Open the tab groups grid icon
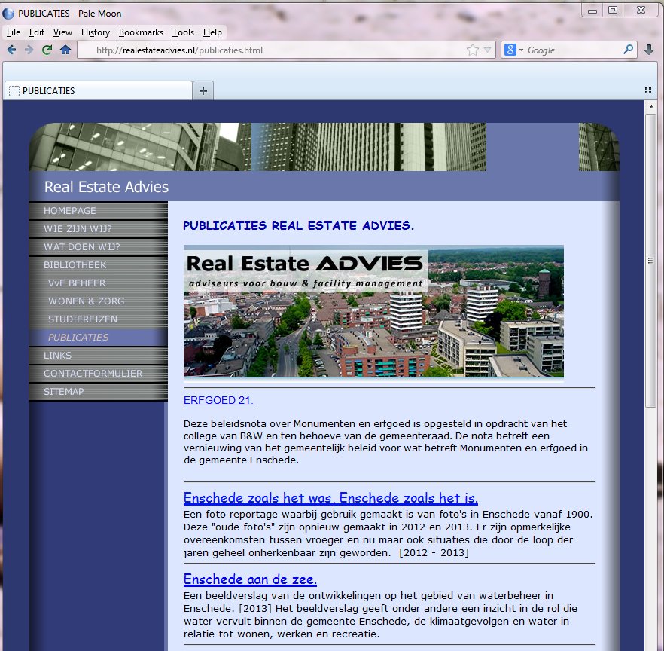This screenshot has width=664, height=651. click(648, 90)
